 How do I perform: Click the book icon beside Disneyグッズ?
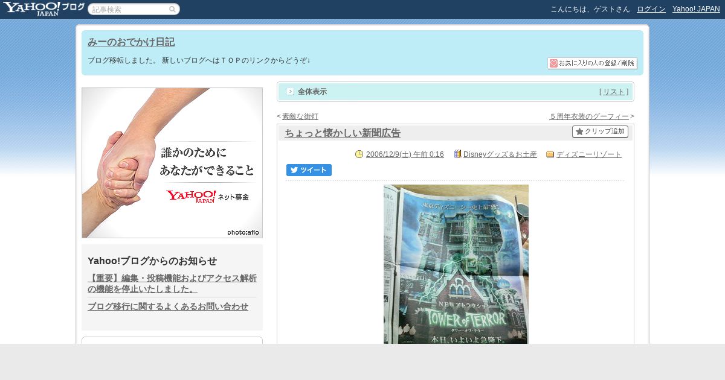coord(457,154)
